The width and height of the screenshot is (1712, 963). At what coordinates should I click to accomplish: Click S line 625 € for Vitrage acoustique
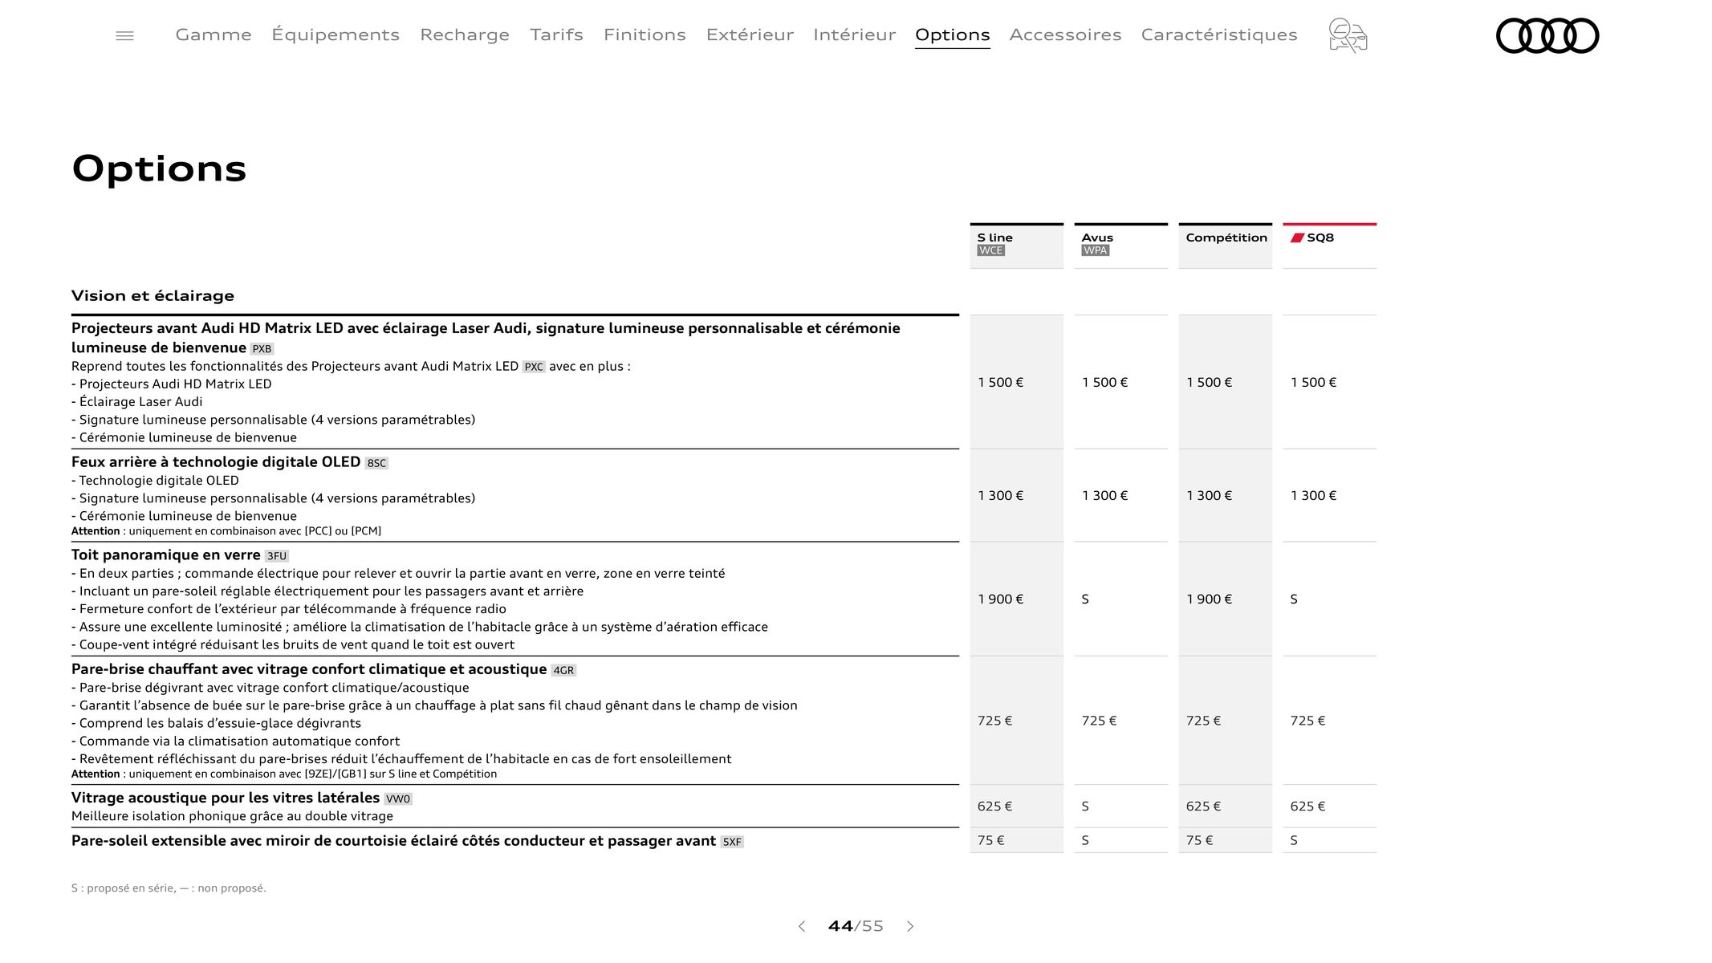pos(995,807)
